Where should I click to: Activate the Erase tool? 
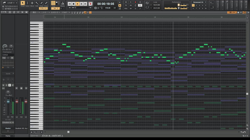[46, 3]
